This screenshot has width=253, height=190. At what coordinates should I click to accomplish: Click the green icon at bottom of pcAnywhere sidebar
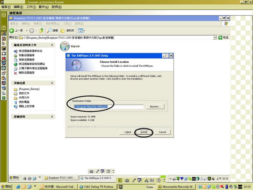[3, 98]
